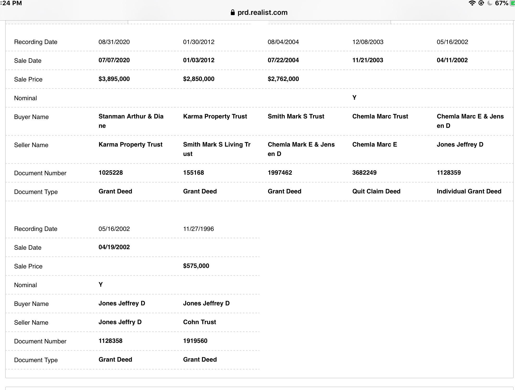
Task: Click seller Jones Jeffrey D in first table
Action: point(460,144)
